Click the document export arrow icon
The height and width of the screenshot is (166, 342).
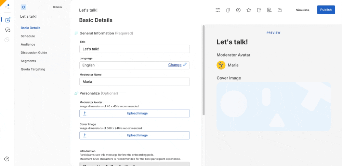pos(259,10)
